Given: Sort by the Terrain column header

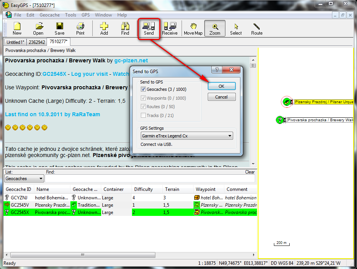Looking at the screenshot, I should tap(178, 189).
